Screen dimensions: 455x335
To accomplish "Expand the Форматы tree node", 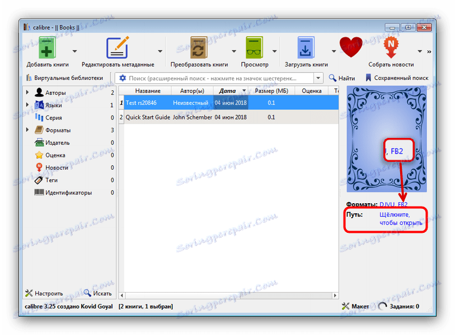I will point(27,130).
